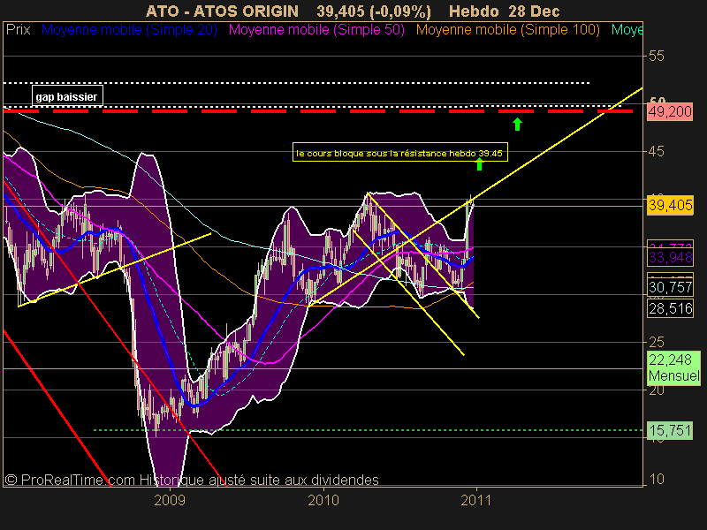Click the cyan 30,757 price label
The image size is (707, 530).
coord(670,287)
